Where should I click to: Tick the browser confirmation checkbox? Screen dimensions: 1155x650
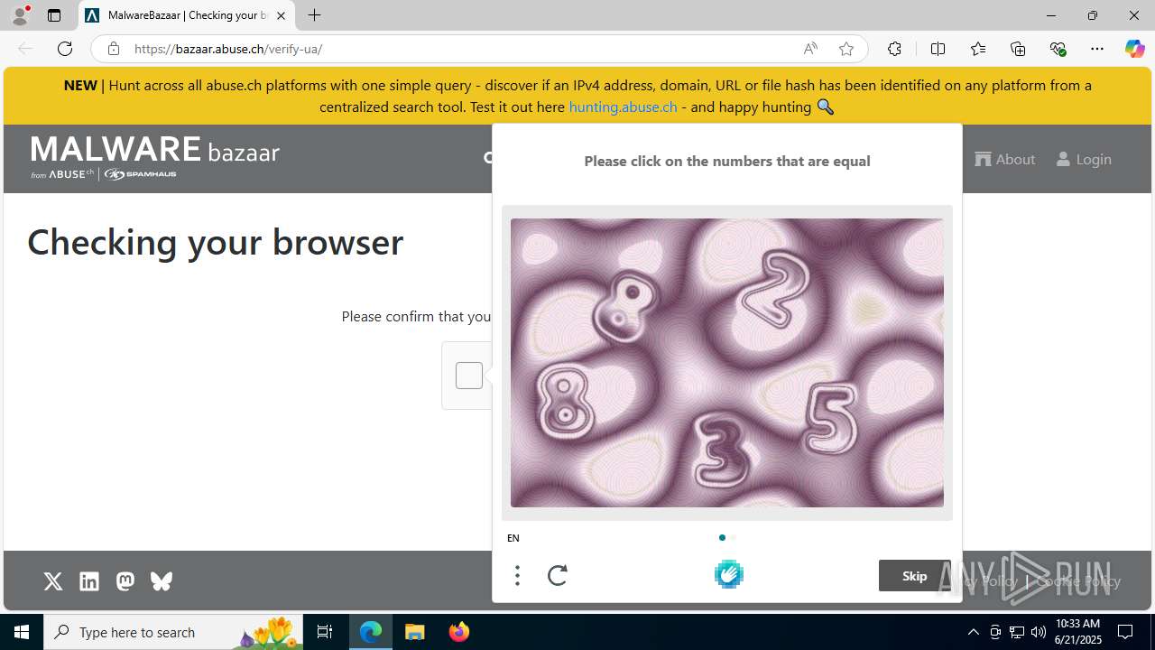pyautogui.click(x=469, y=376)
